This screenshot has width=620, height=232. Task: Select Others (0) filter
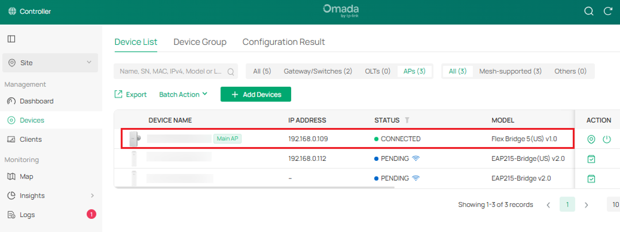point(571,72)
